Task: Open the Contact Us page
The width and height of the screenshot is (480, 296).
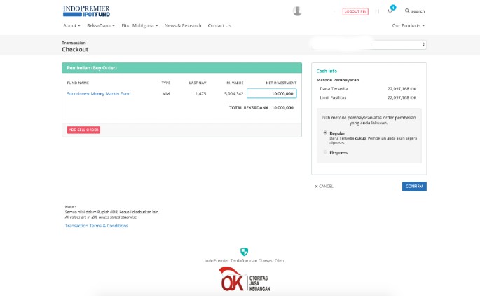Action: [x=219, y=25]
